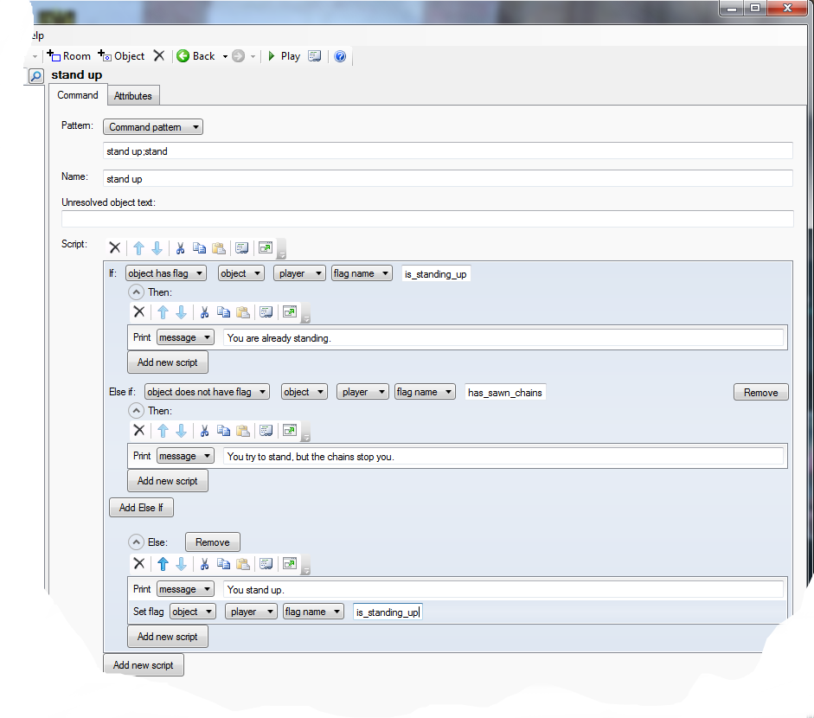Viewport: 814px width, 718px height.
Task: Collapse the Else section
Action: (x=136, y=542)
